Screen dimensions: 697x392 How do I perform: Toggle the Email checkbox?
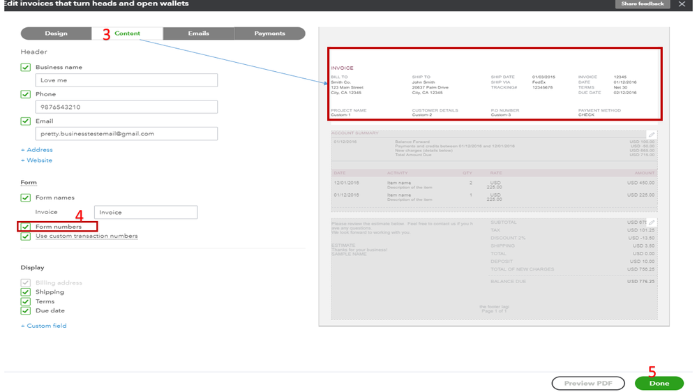[x=25, y=121]
